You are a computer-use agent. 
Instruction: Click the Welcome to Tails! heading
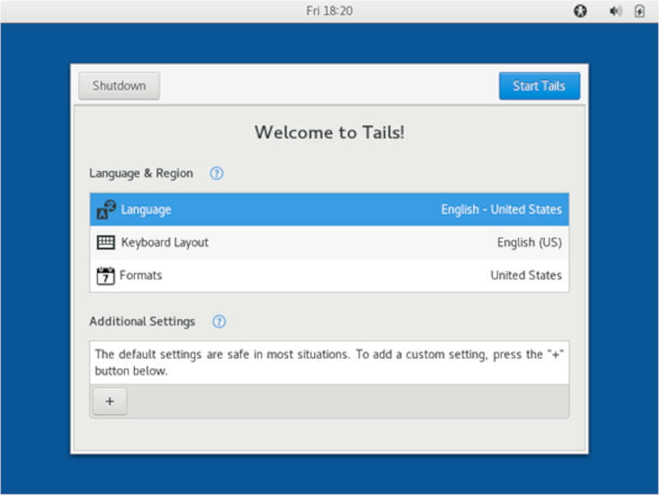[x=329, y=132]
